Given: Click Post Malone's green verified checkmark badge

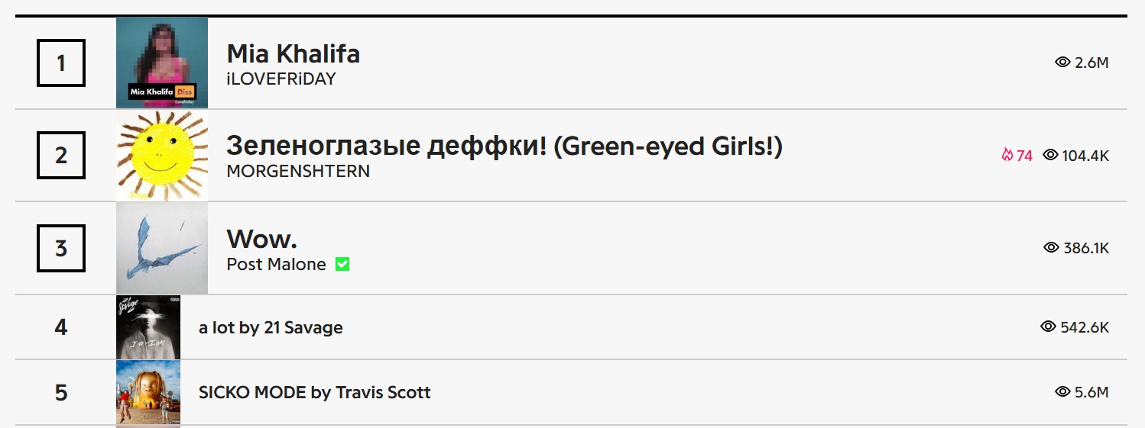Looking at the screenshot, I should tap(342, 265).
